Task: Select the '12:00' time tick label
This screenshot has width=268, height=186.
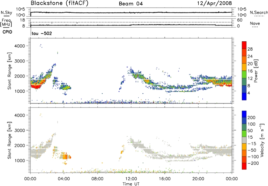Action: click(x=131, y=179)
